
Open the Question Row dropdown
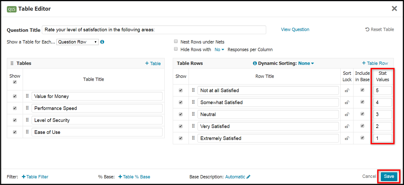pyautogui.click(x=78, y=42)
